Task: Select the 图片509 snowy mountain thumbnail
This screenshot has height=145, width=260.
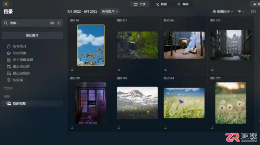Action: 138,103
